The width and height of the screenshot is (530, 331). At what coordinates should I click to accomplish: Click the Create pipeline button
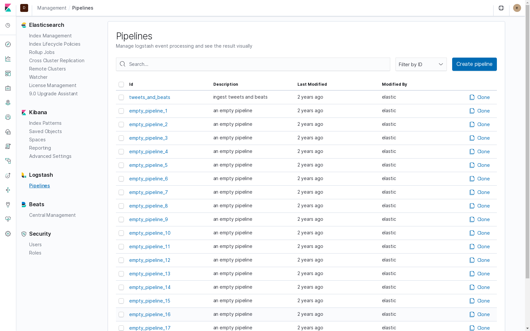pyautogui.click(x=474, y=64)
